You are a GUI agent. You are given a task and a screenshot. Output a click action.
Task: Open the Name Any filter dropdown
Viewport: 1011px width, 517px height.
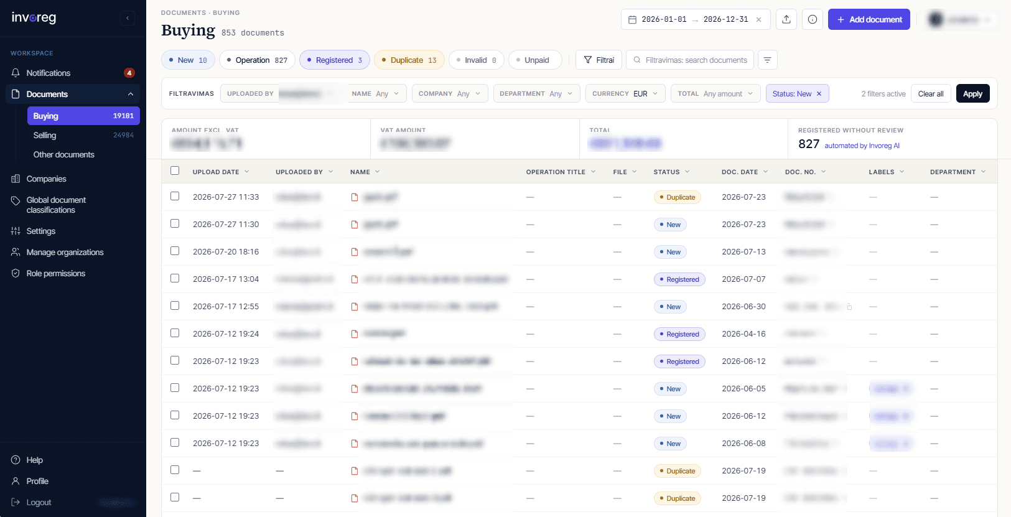(376, 93)
